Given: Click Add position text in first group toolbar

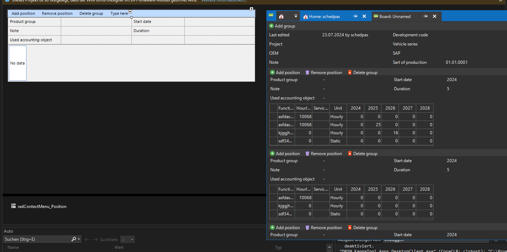Looking at the screenshot, I should pyautogui.click(x=288, y=72).
